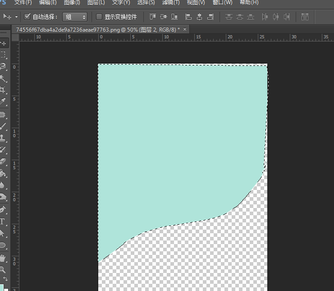Open the 编辑(E) menu
Image resolution: width=334 pixels, height=291 pixels.
pos(48,2)
